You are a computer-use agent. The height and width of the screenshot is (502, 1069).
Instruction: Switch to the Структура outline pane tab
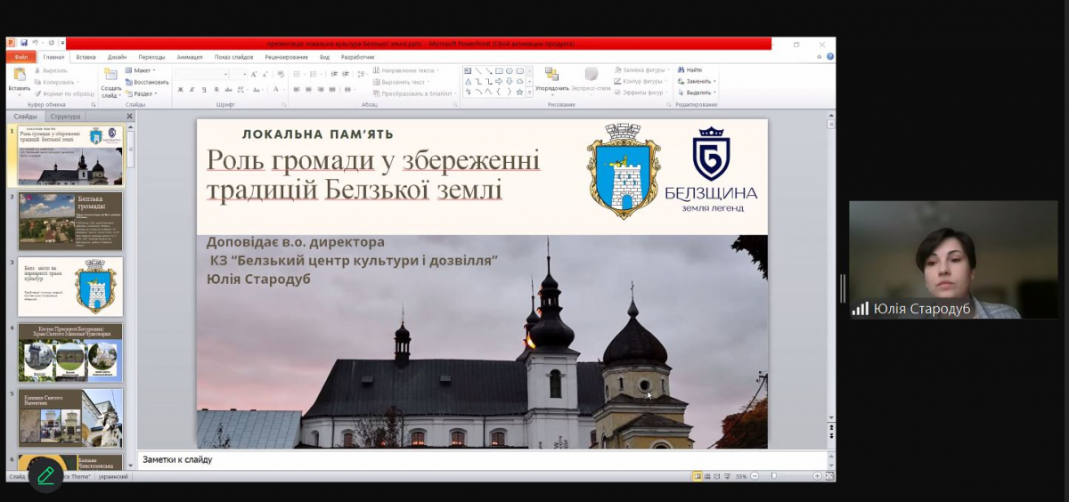click(65, 117)
